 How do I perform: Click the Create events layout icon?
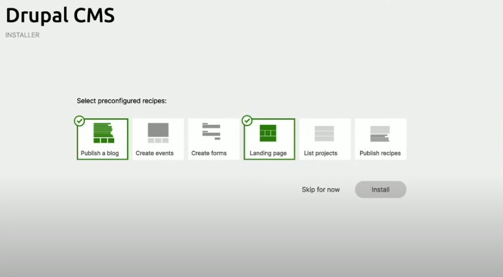pos(158,133)
